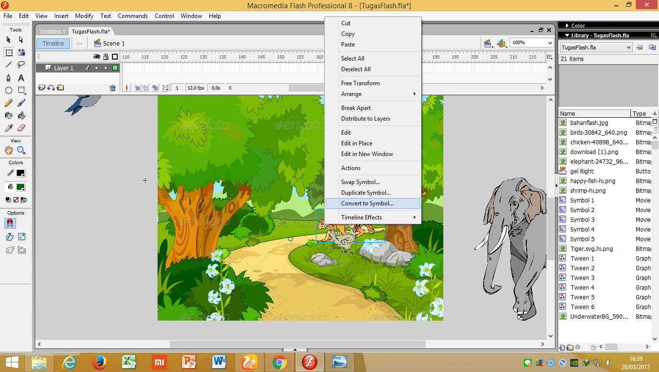Open the fill color swatch
The image size is (659, 372).
tap(21, 187)
